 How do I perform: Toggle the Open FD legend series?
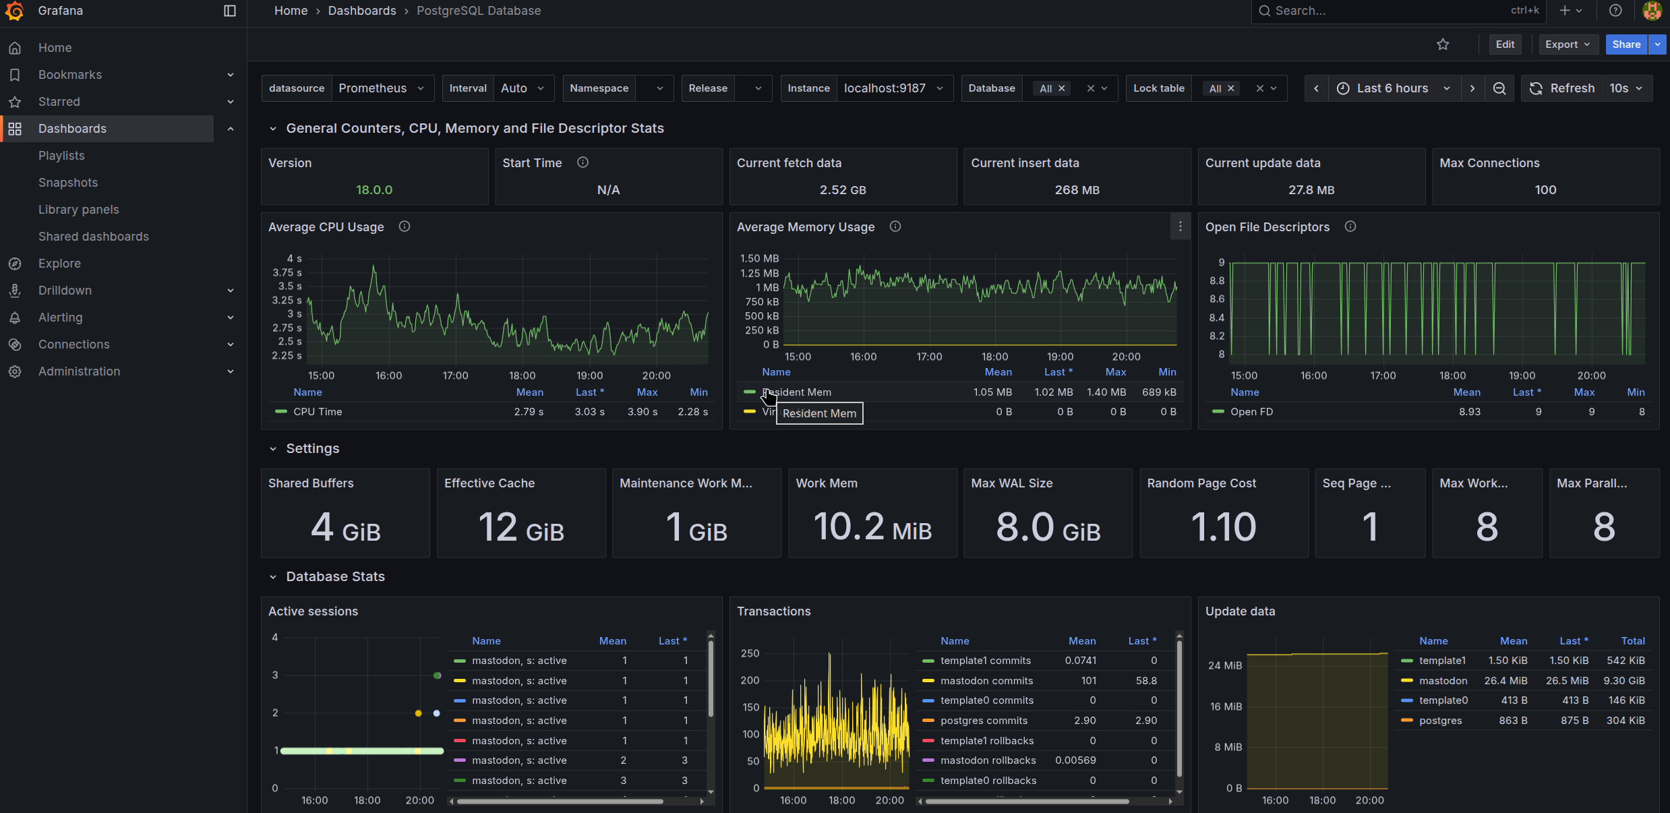point(1251,412)
